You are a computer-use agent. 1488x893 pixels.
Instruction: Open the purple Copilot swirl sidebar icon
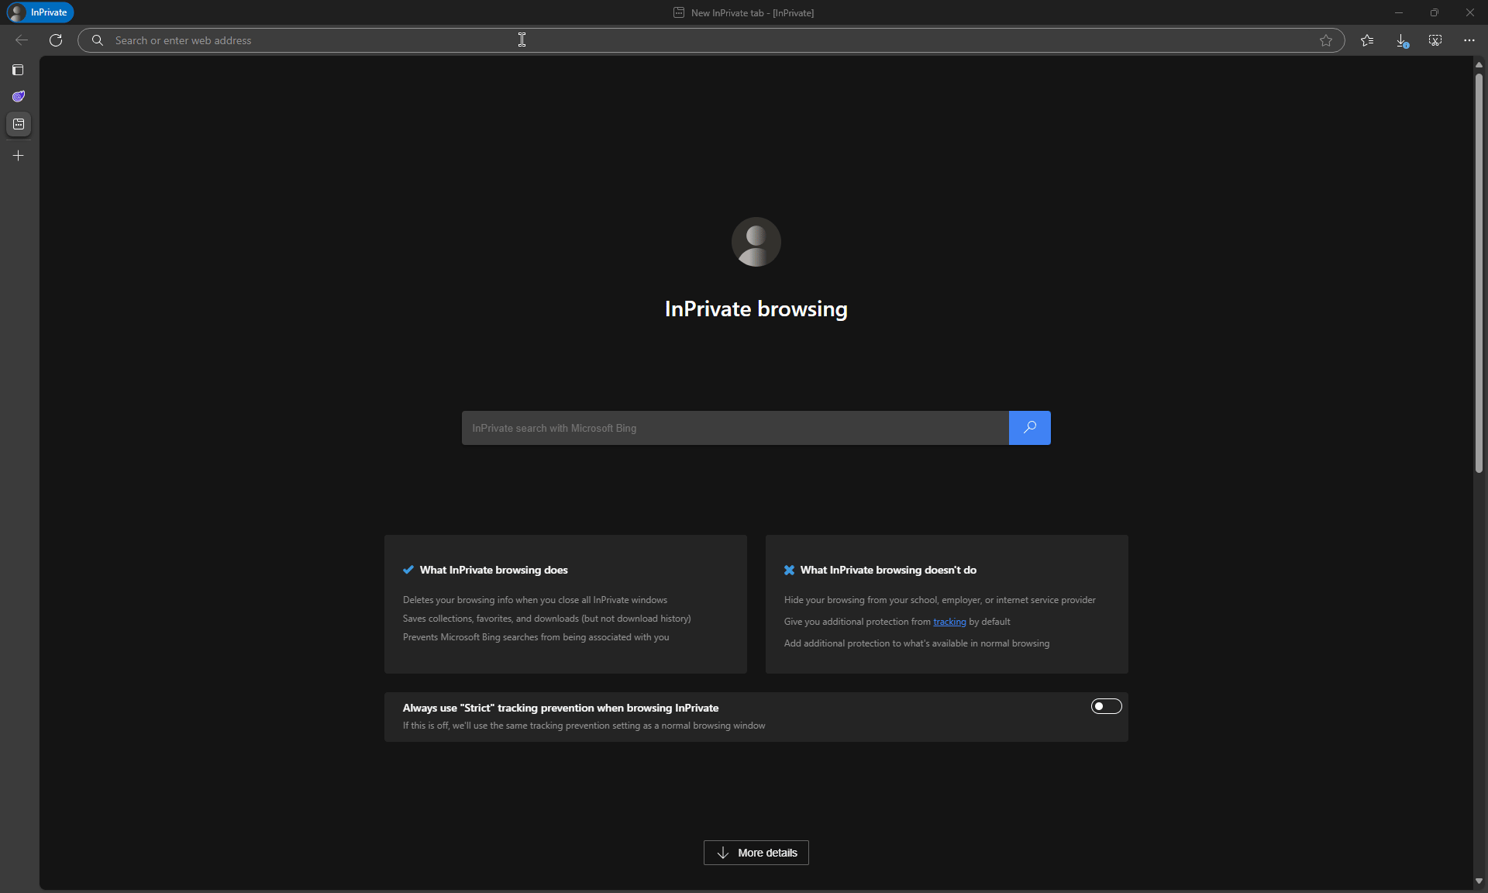click(19, 96)
